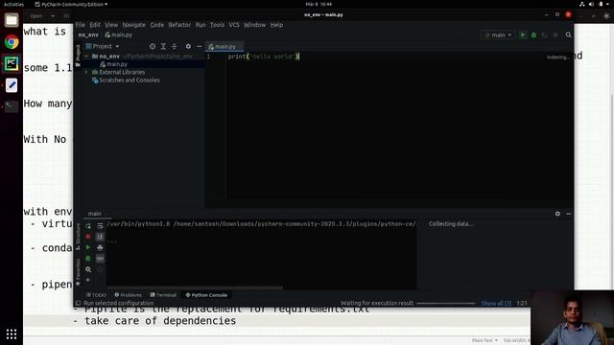The width and height of the screenshot is (614, 345).
Task: Click the 1:21 cursor position in status bar
Action: (x=522, y=303)
